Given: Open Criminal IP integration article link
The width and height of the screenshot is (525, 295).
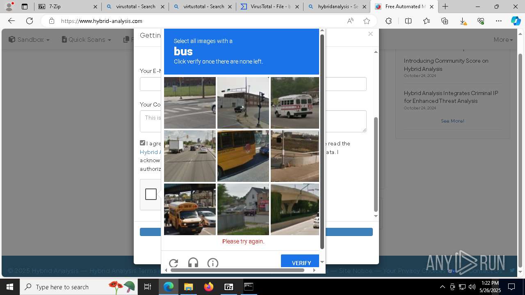Looking at the screenshot, I should point(451,97).
